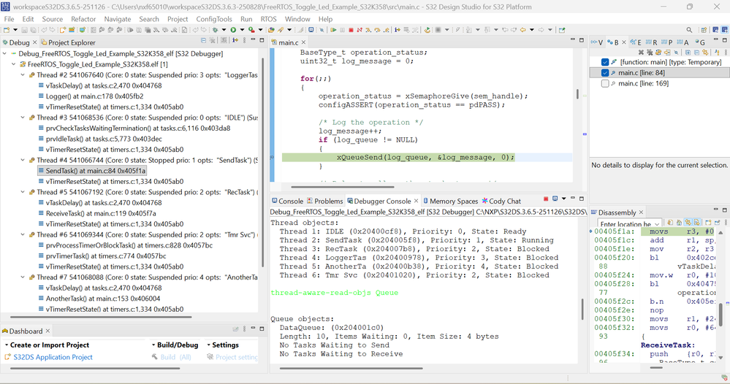Click the Debugger Console horizontal scrollbar
The width and height of the screenshot is (730, 384).
351,368
